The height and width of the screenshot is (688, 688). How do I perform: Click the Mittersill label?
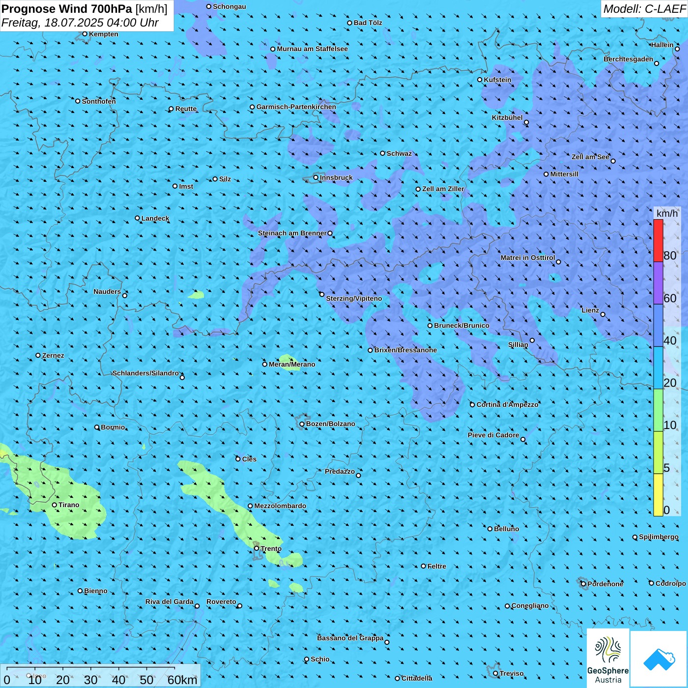click(x=564, y=174)
